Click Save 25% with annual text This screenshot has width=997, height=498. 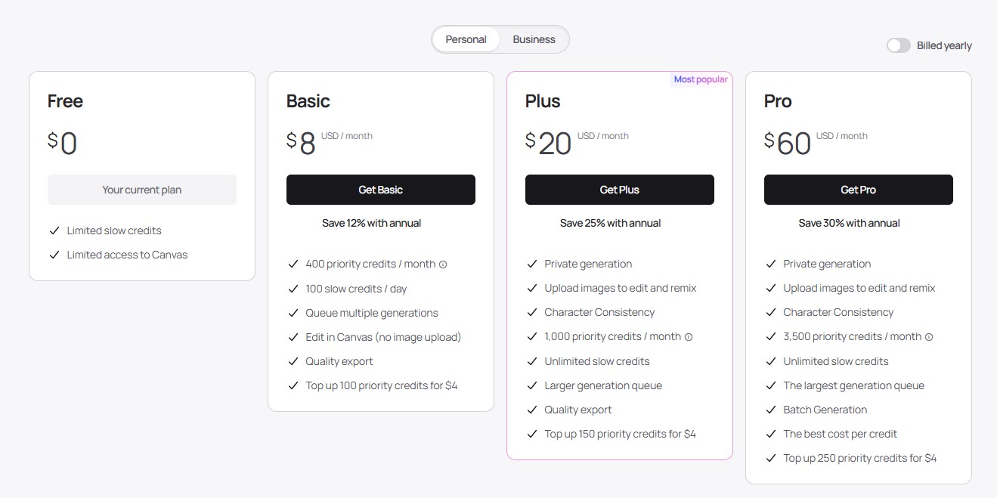click(610, 223)
